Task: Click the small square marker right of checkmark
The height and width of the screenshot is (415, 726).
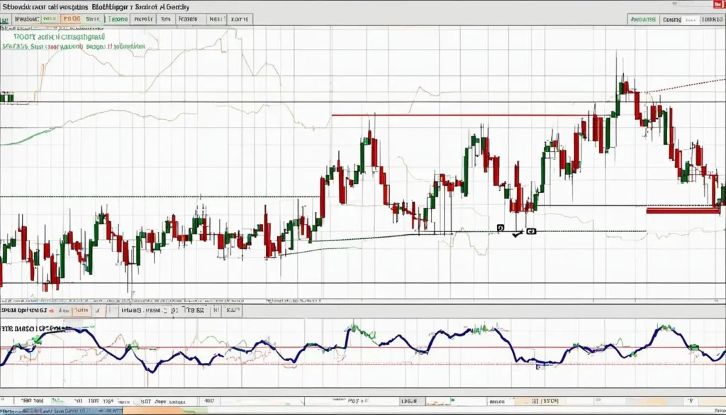Action: (531, 231)
